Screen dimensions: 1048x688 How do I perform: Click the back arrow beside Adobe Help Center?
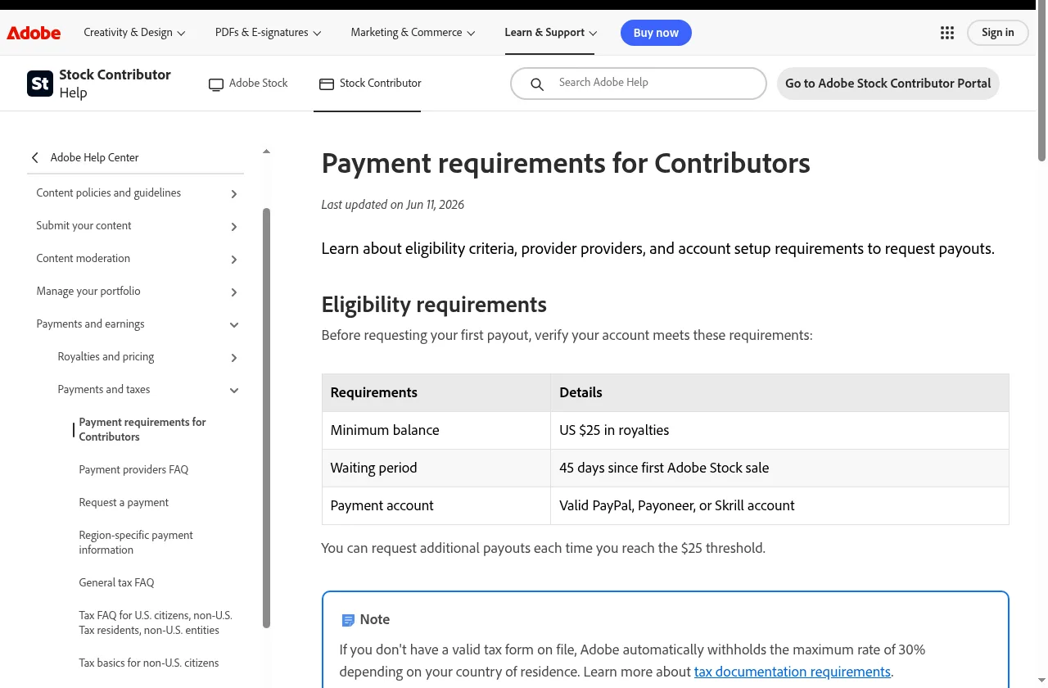tap(35, 157)
